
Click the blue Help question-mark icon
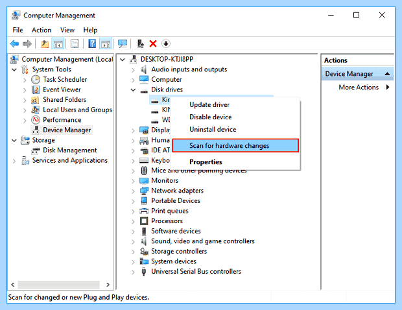[92, 44]
